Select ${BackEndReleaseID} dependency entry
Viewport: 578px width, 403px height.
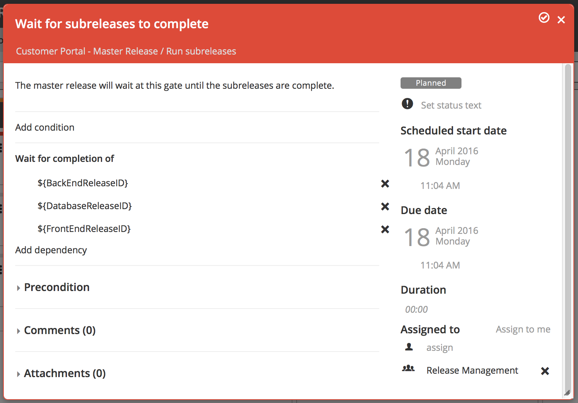click(83, 183)
